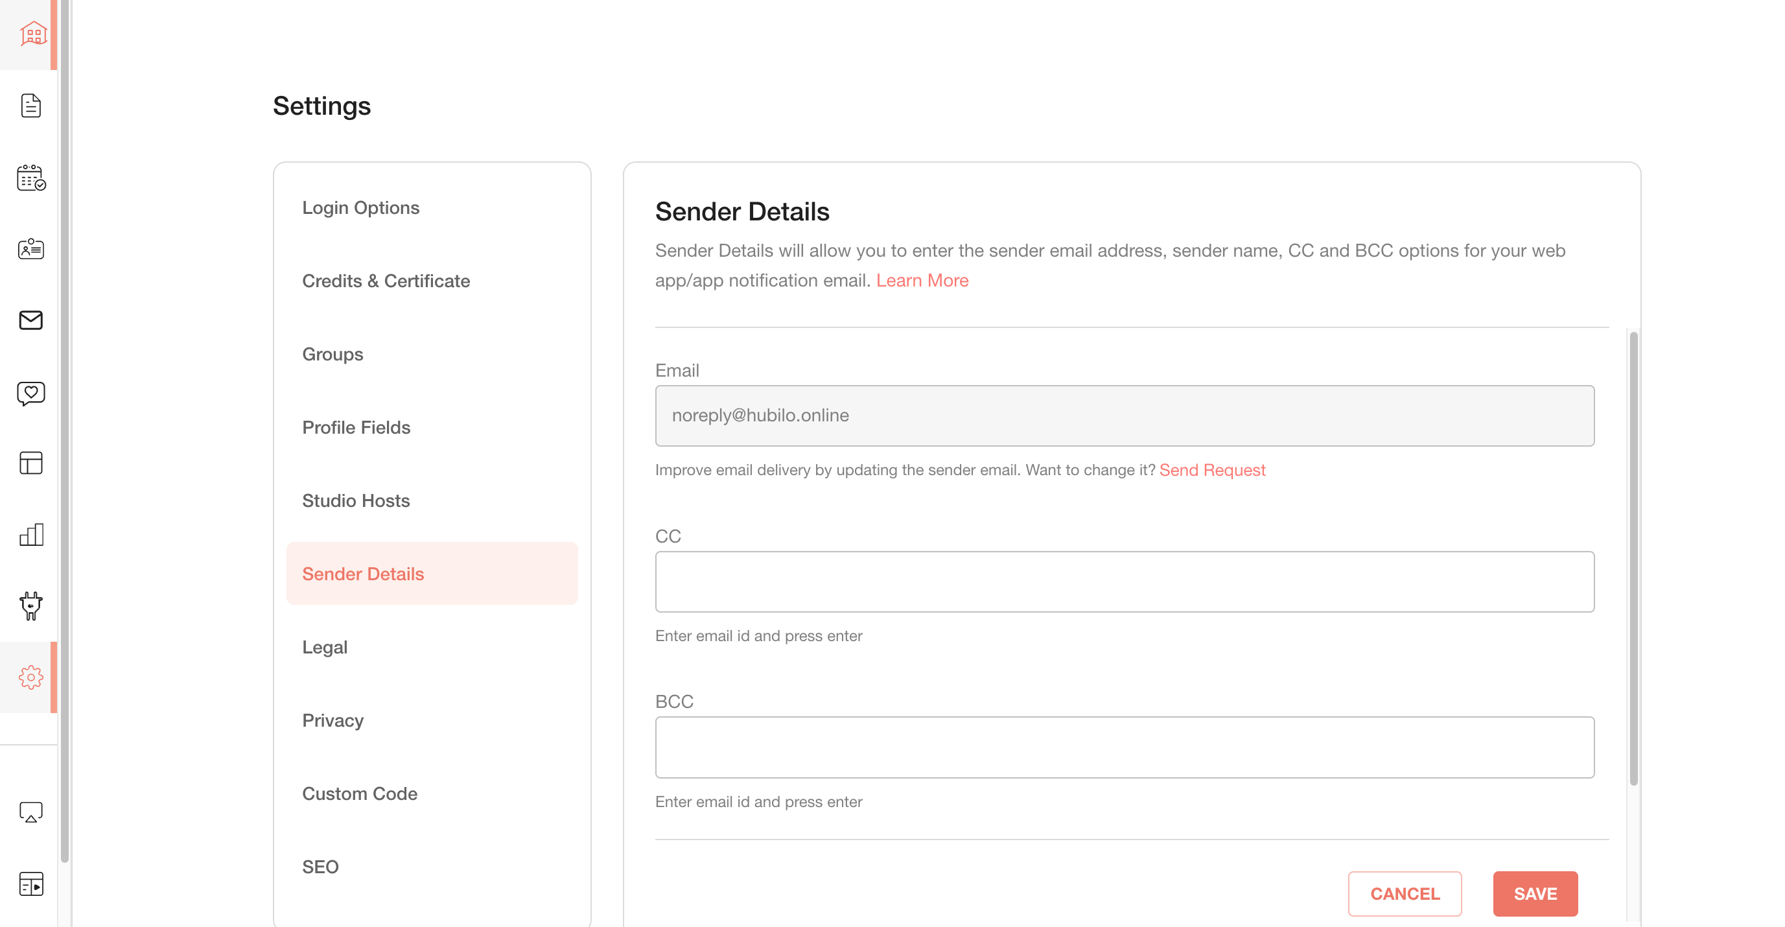Select Login Options in settings menu
The image size is (1785, 927).
(360, 208)
